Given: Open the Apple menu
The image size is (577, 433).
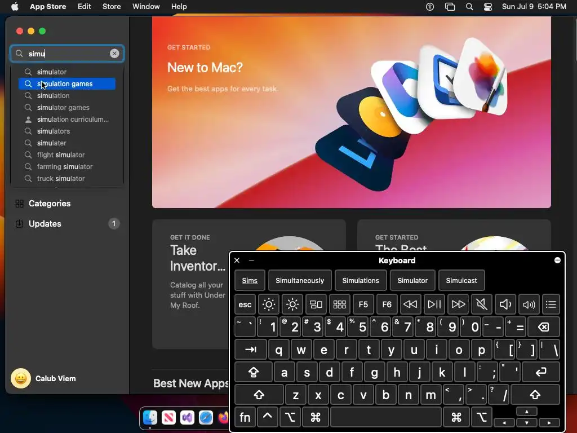Looking at the screenshot, I should (x=15, y=6).
